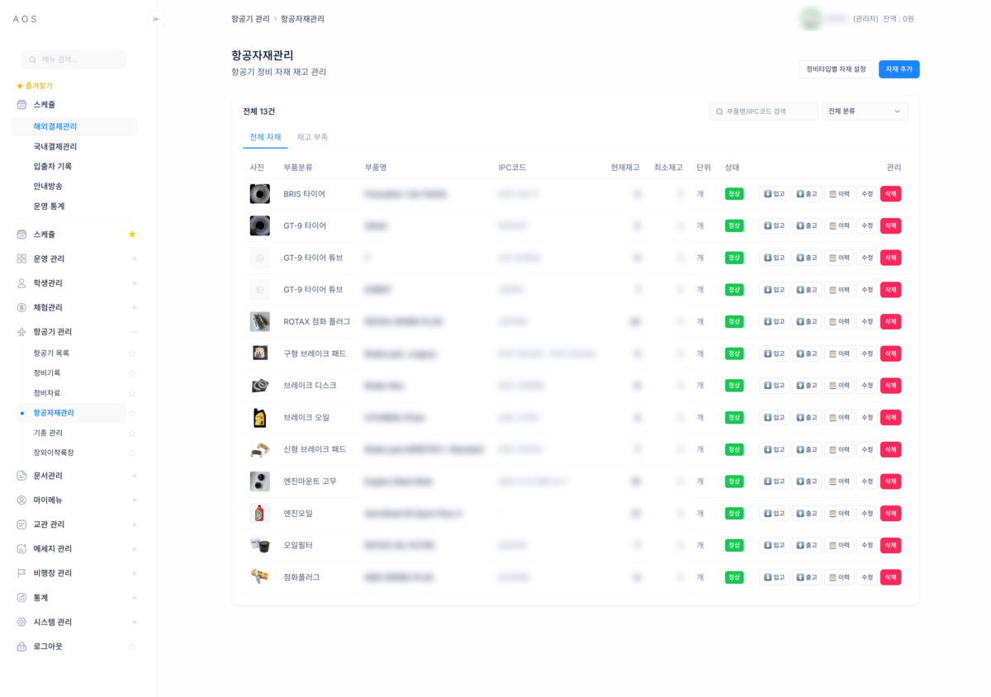Click 삭제 for the BRIS 타이어 row
Screen dimensions: 991x697
(890, 194)
